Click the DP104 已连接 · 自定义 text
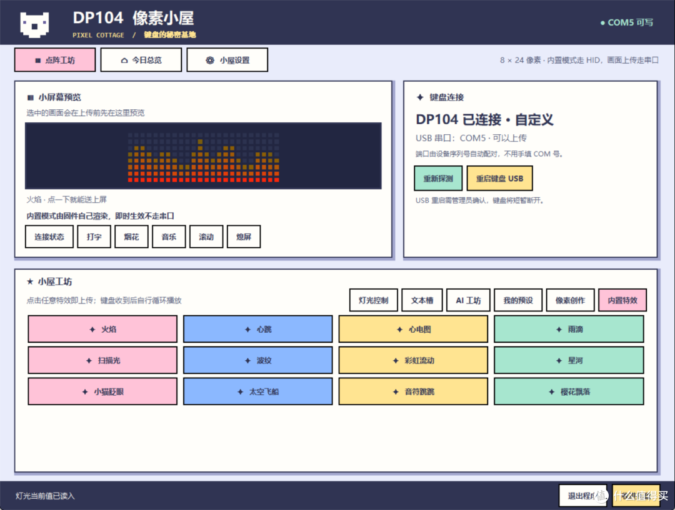 (484, 119)
